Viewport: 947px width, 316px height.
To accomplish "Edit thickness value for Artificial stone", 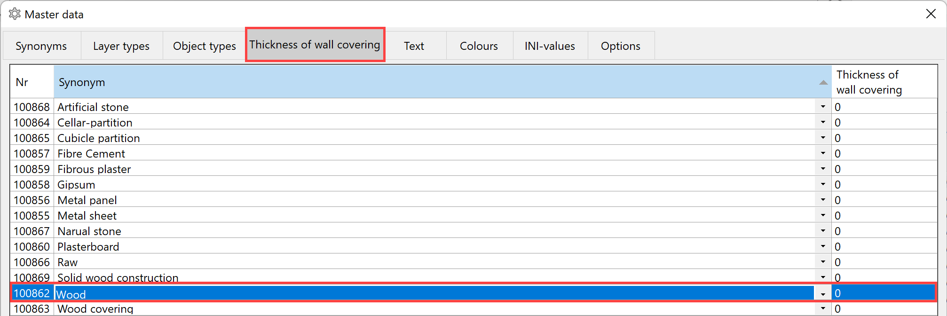I will (884, 107).
